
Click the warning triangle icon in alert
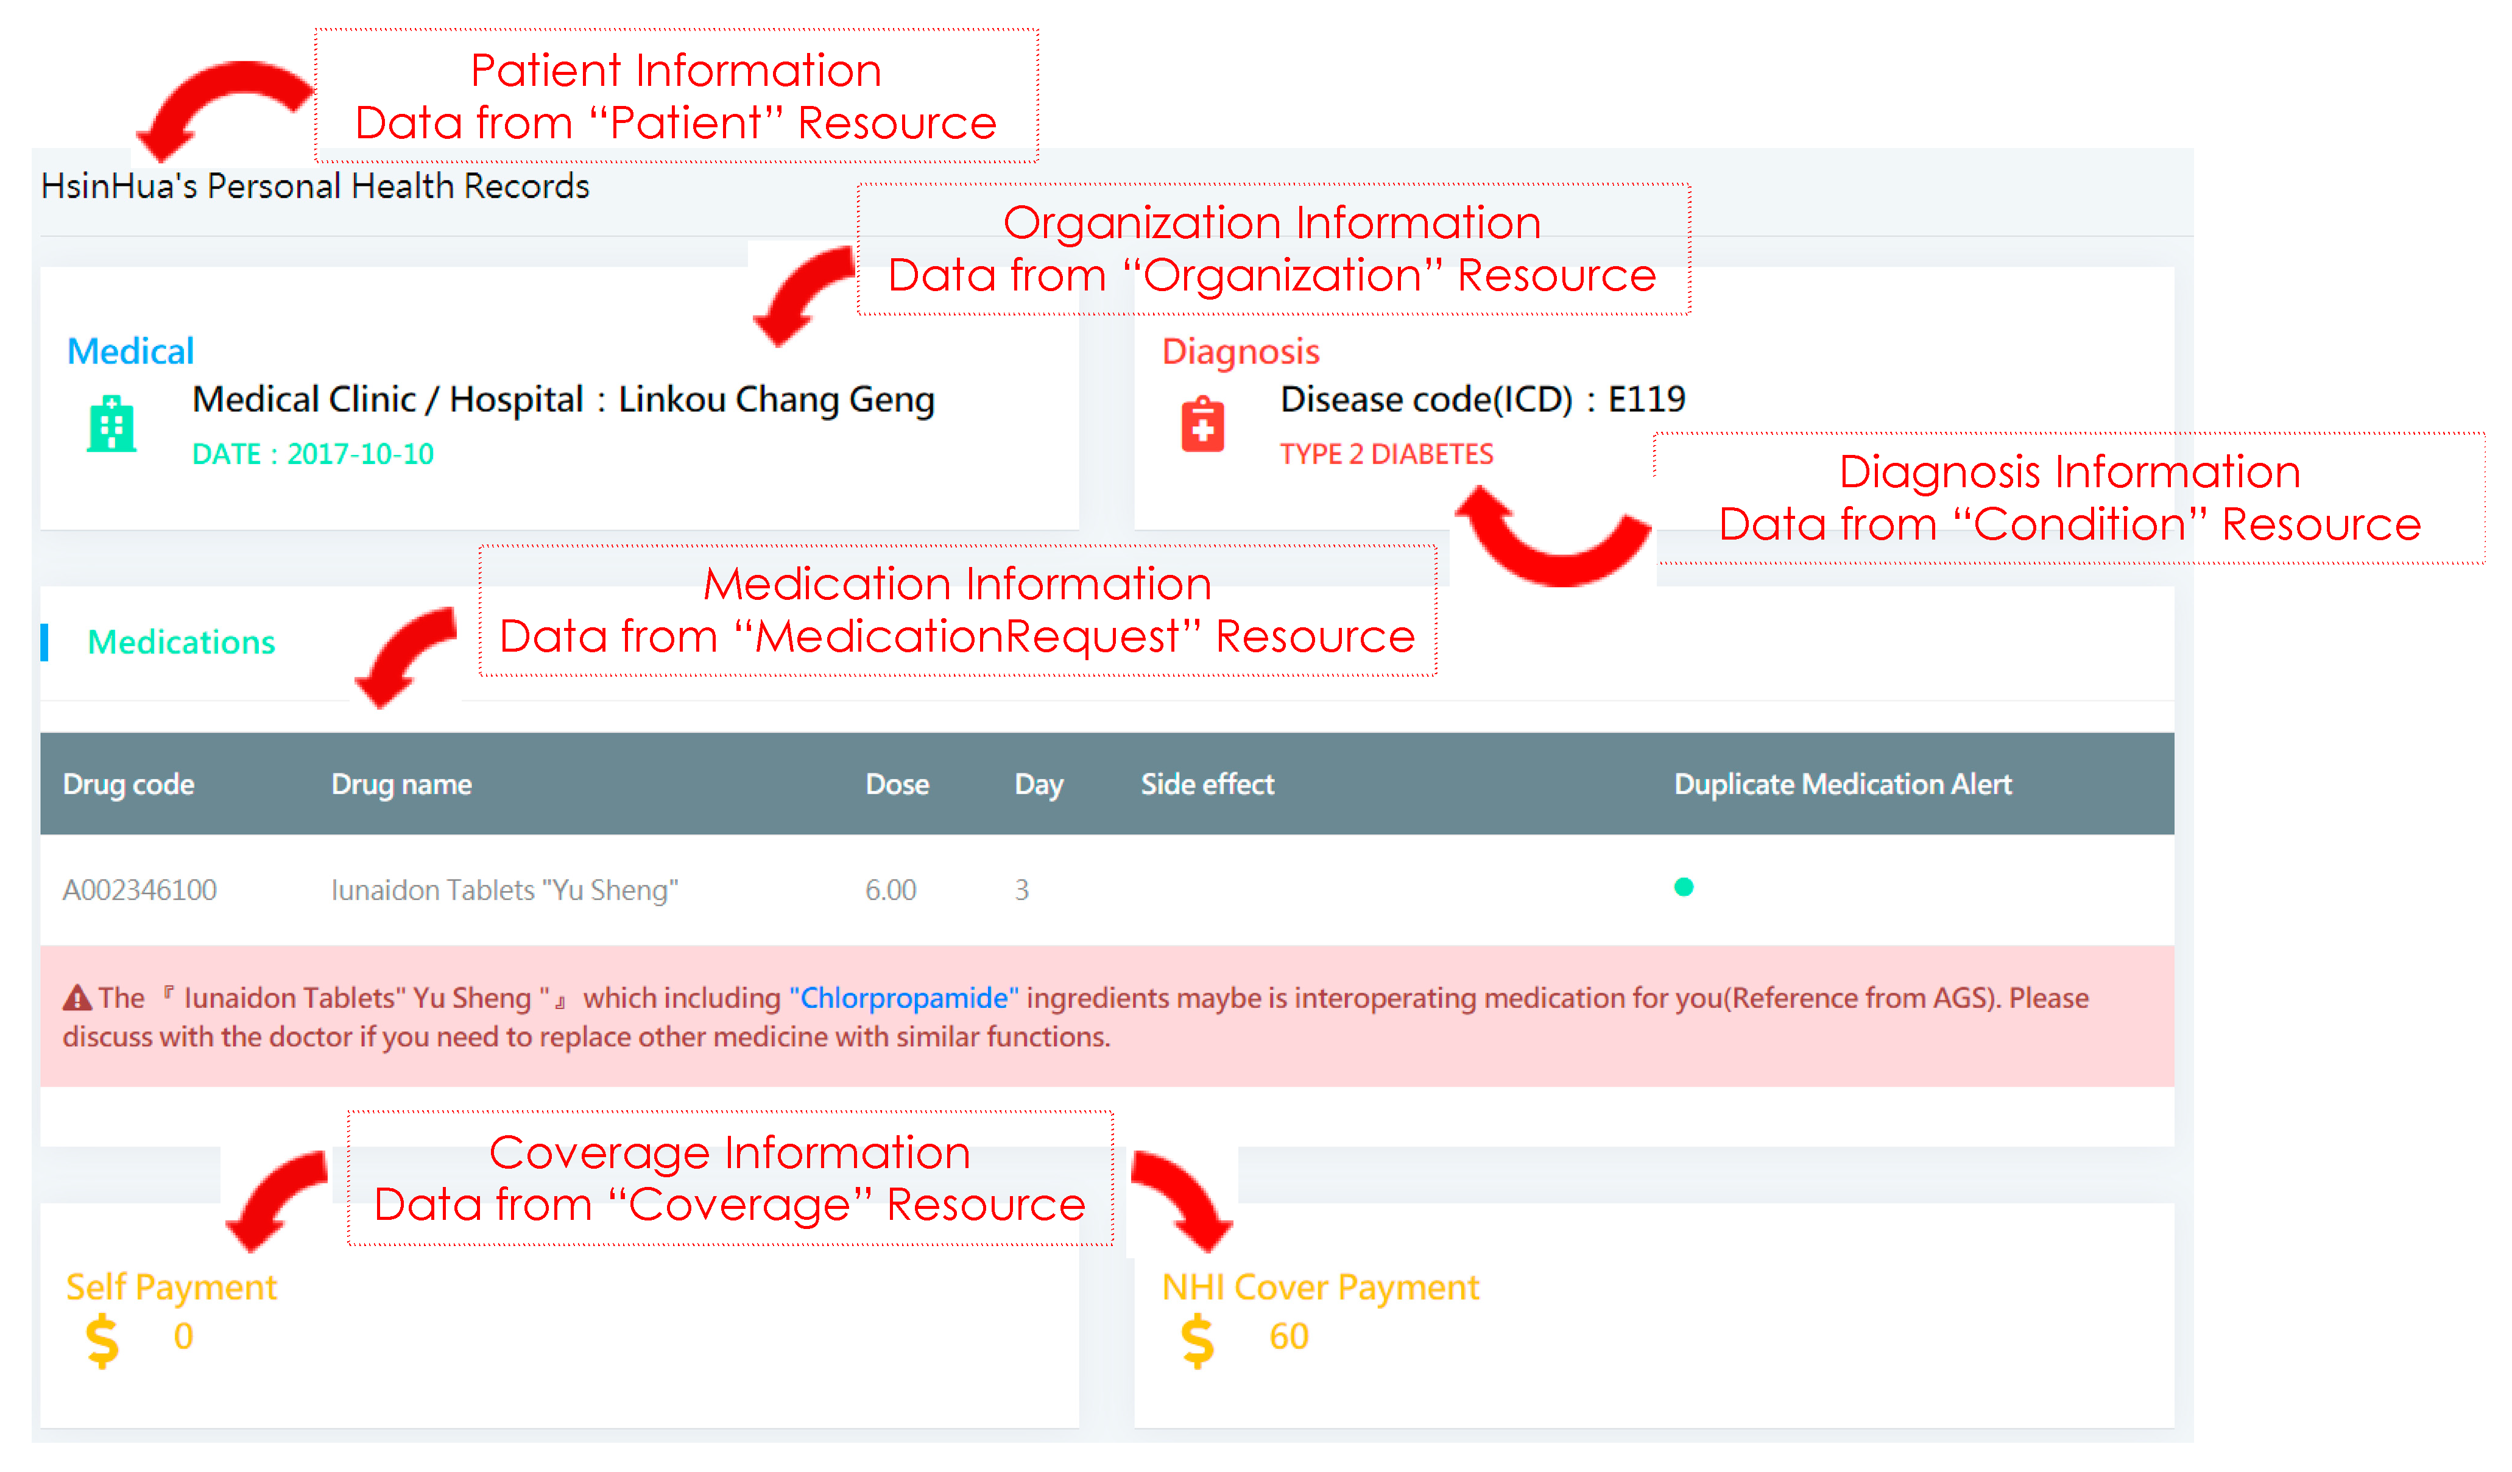point(77,999)
